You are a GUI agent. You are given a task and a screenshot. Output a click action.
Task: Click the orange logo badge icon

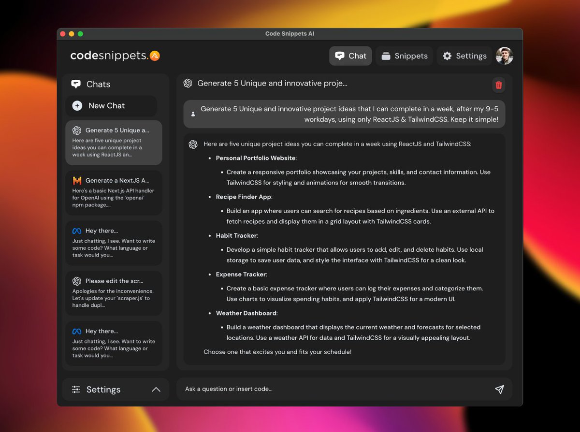(x=155, y=56)
